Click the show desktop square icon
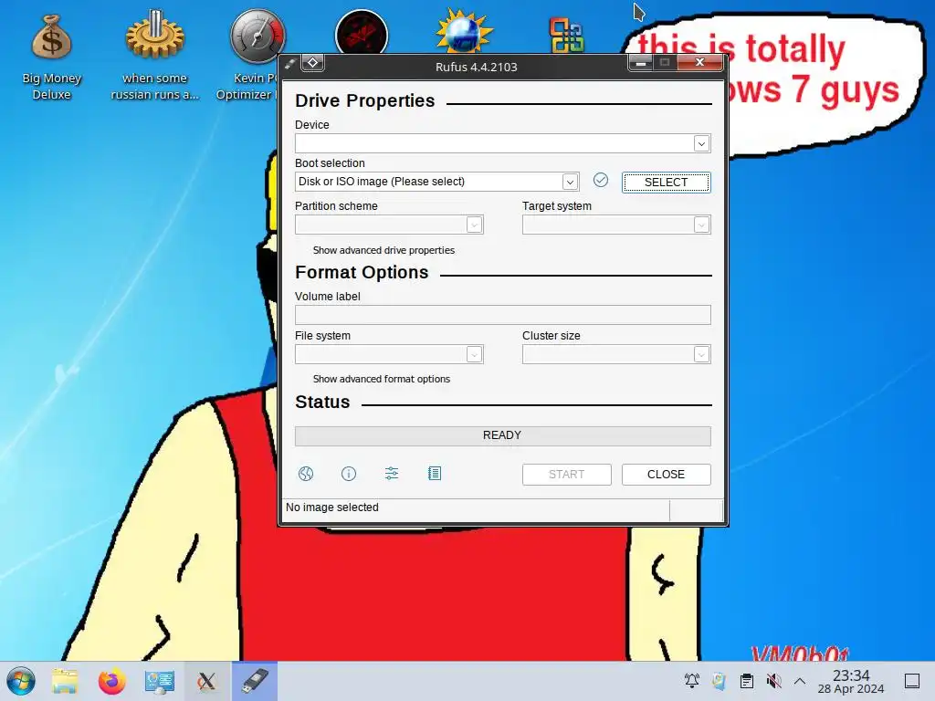The width and height of the screenshot is (935, 701). coord(912,681)
